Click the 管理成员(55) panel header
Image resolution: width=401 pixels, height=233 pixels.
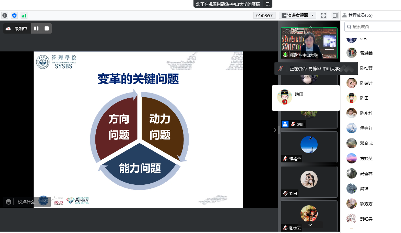[x=360, y=15]
